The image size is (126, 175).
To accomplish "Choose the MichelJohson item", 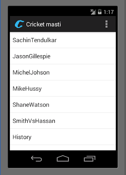I will pos(63,72).
